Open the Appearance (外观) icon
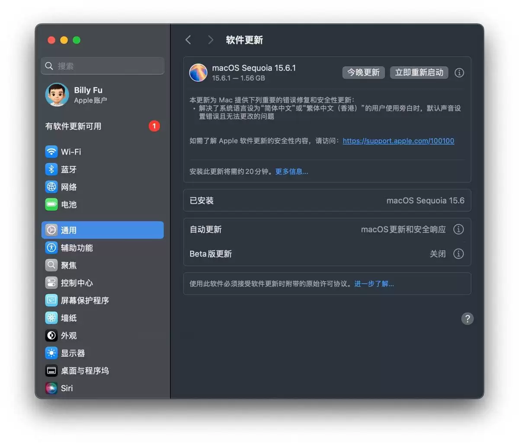Screen dimensions: 519x445 (x=51, y=335)
